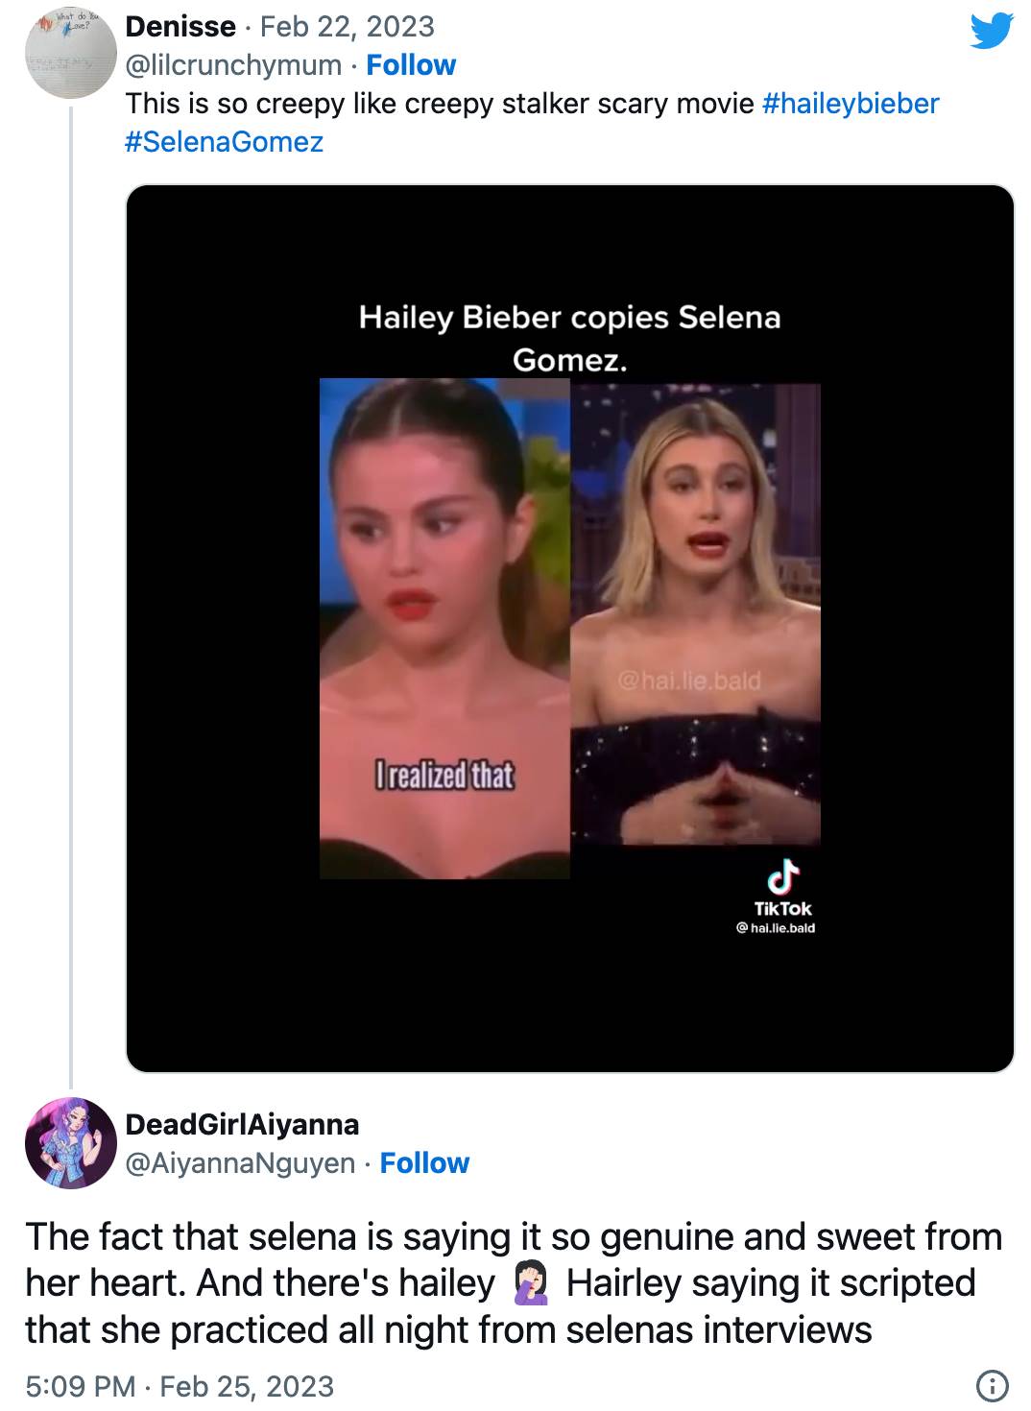Screen dimensions: 1031x1411
Task: Play the Hailey Bieber copies Selena video
Action: point(570,628)
